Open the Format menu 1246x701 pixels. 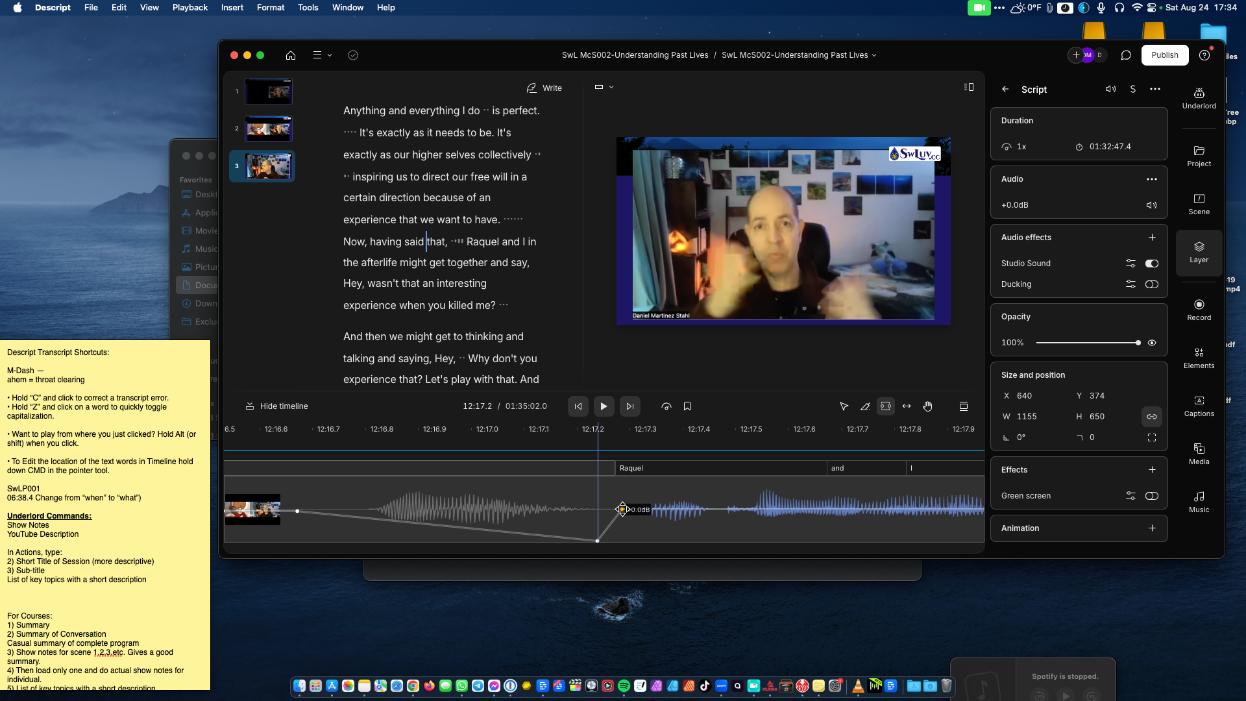click(271, 8)
